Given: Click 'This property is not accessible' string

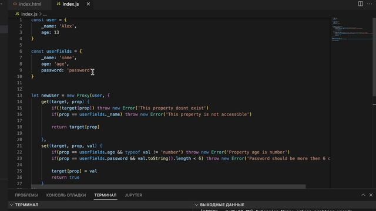Looking at the screenshot, I should [209, 114].
